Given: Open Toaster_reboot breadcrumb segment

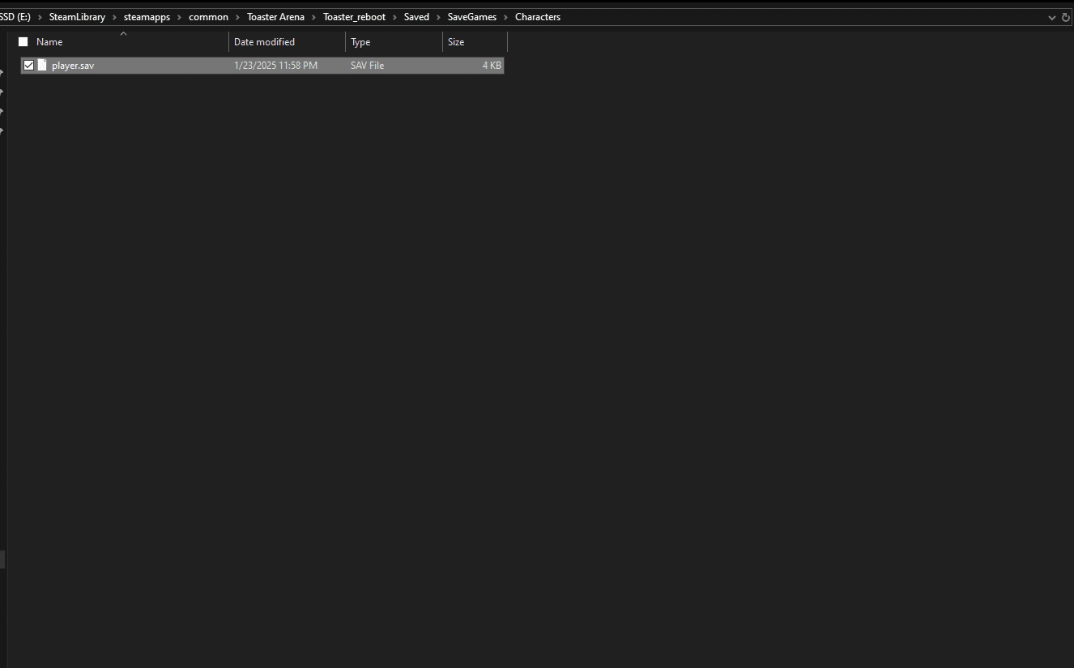Looking at the screenshot, I should [355, 17].
